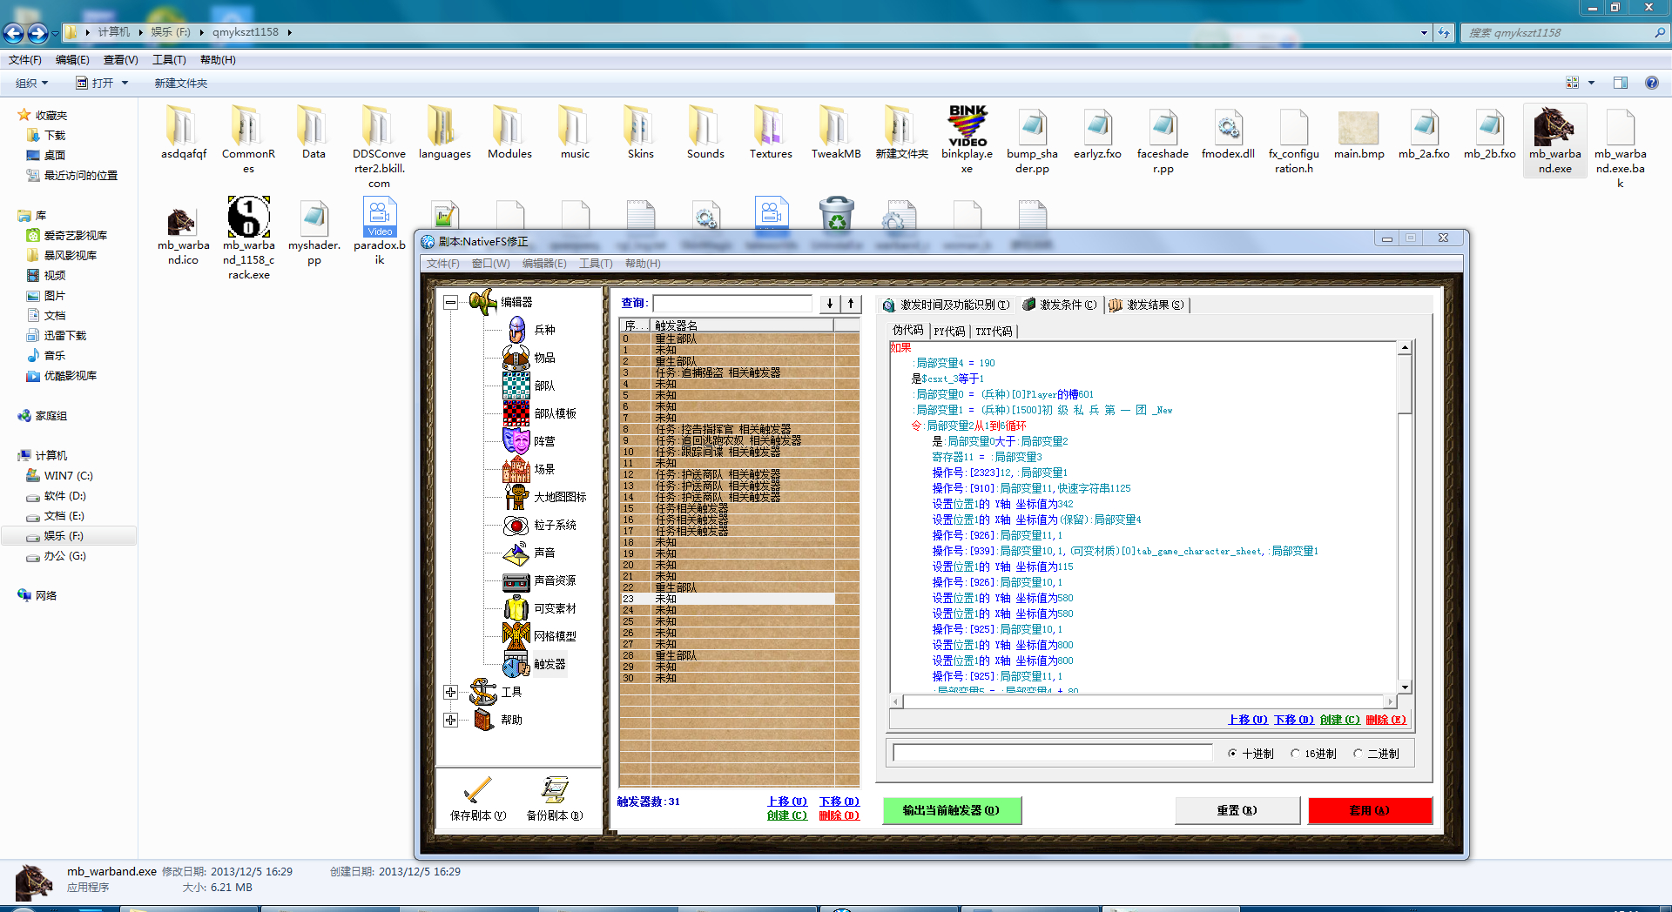
Task: Open the 物品 (items) editor icon
Action: point(516,358)
